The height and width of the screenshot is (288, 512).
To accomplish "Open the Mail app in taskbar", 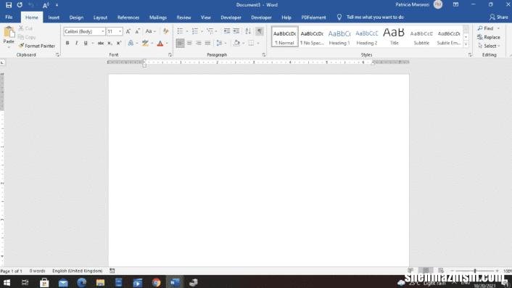I will tap(63, 282).
